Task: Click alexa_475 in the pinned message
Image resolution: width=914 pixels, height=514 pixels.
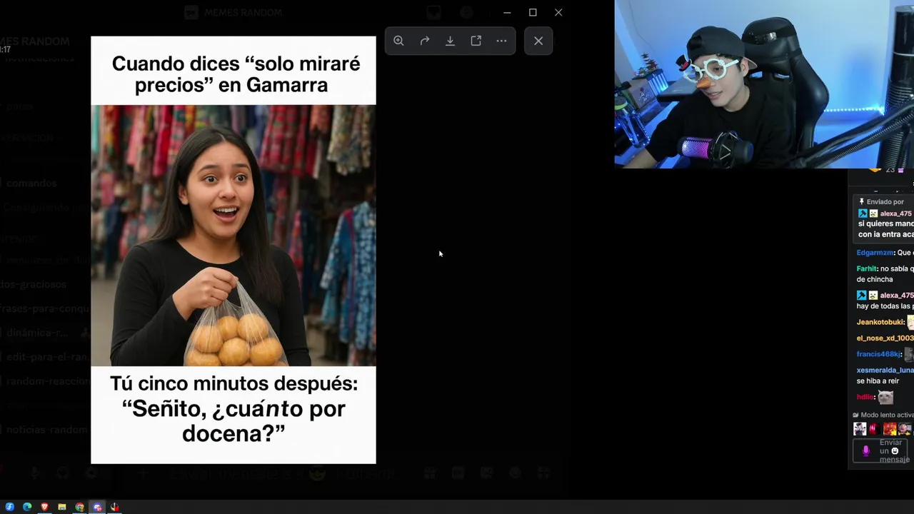Action: [x=896, y=213]
